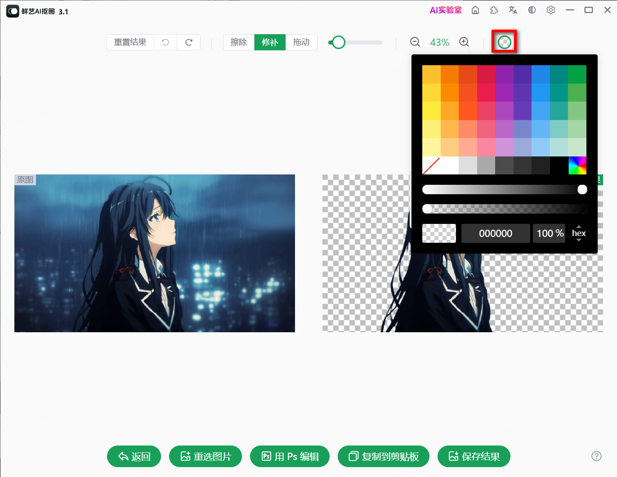Pick the bottom-row pale yellow swatch

431,147
